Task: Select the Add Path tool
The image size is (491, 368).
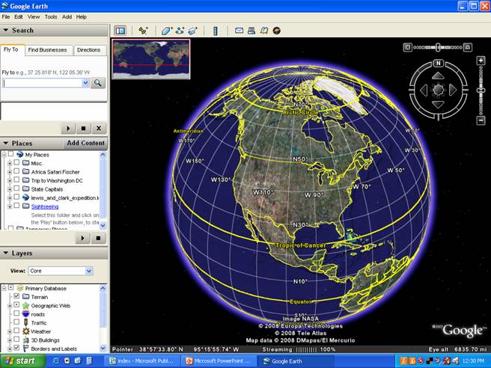Action: pos(180,31)
